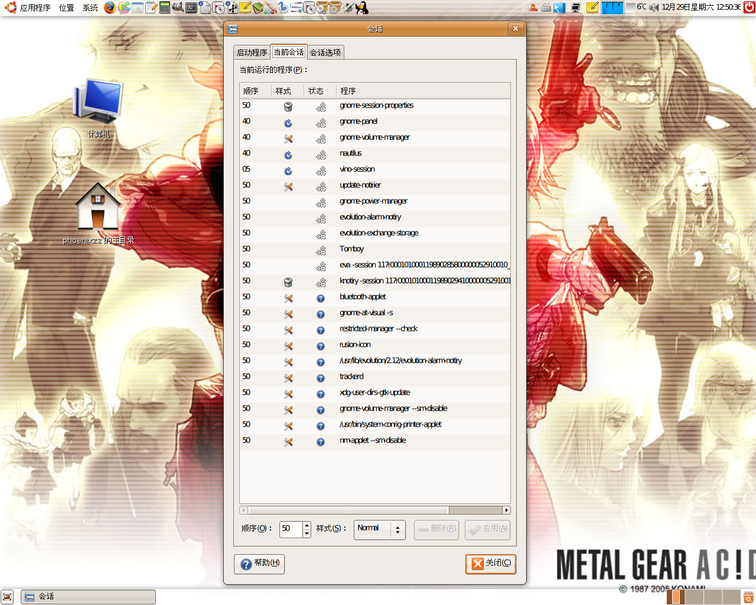
Task: Click trash style icon of knotify row
Action: pyautogui.click(x=288, y=282)
